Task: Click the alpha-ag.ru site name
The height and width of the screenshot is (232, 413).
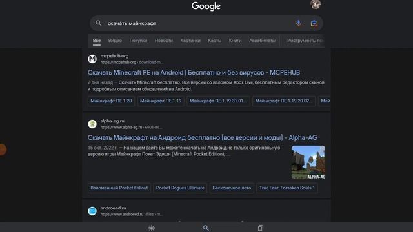Action: click(112, 121)
